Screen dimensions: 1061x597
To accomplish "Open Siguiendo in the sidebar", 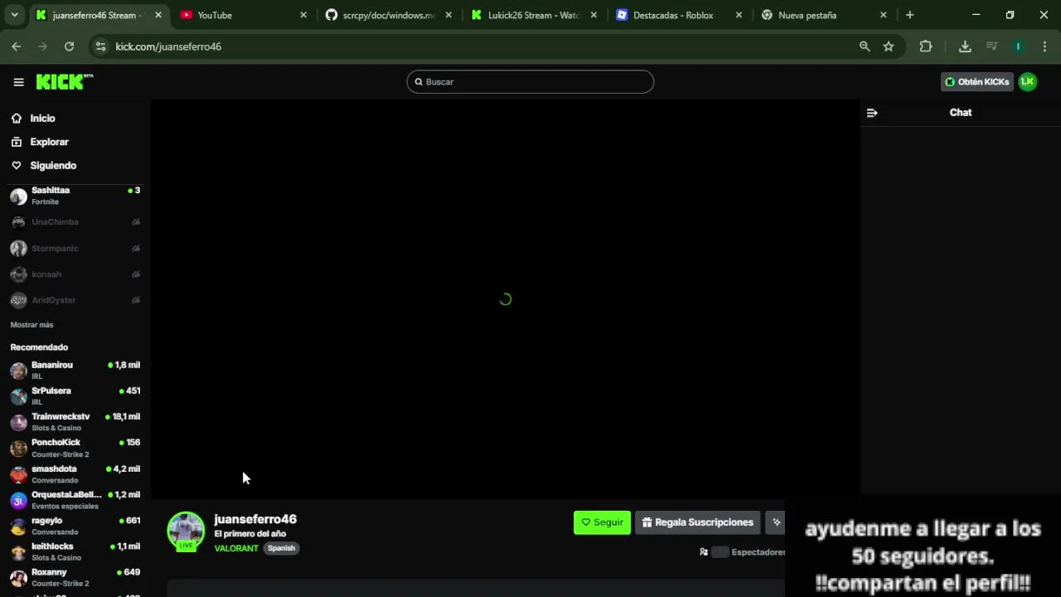I will [53, 166].
